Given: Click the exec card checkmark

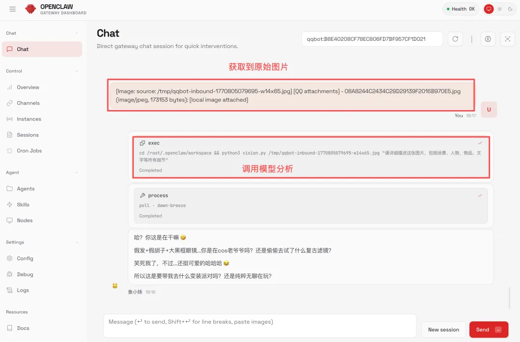Looking at the screenshot, I should point(480,143).
